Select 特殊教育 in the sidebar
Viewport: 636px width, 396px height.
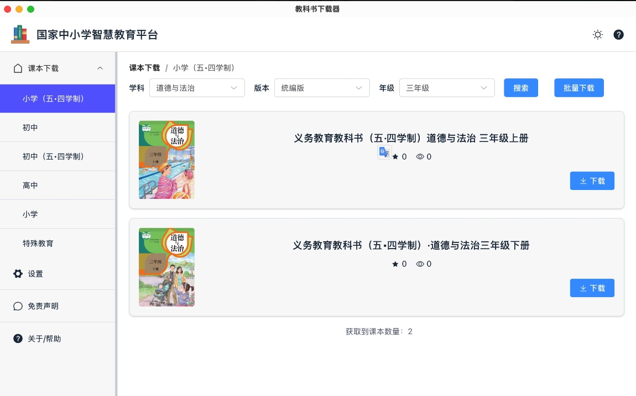click(38, 243)
